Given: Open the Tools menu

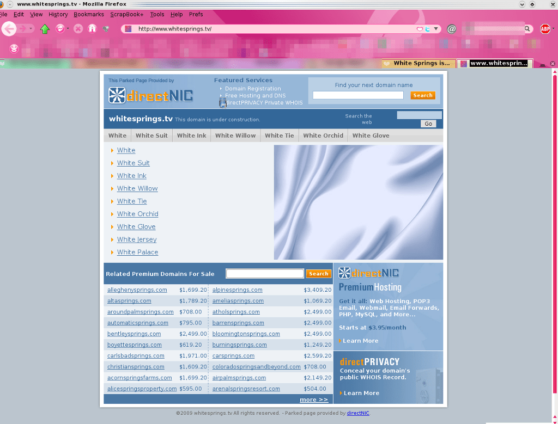Looking at the screenshot, I should (157, 14).
